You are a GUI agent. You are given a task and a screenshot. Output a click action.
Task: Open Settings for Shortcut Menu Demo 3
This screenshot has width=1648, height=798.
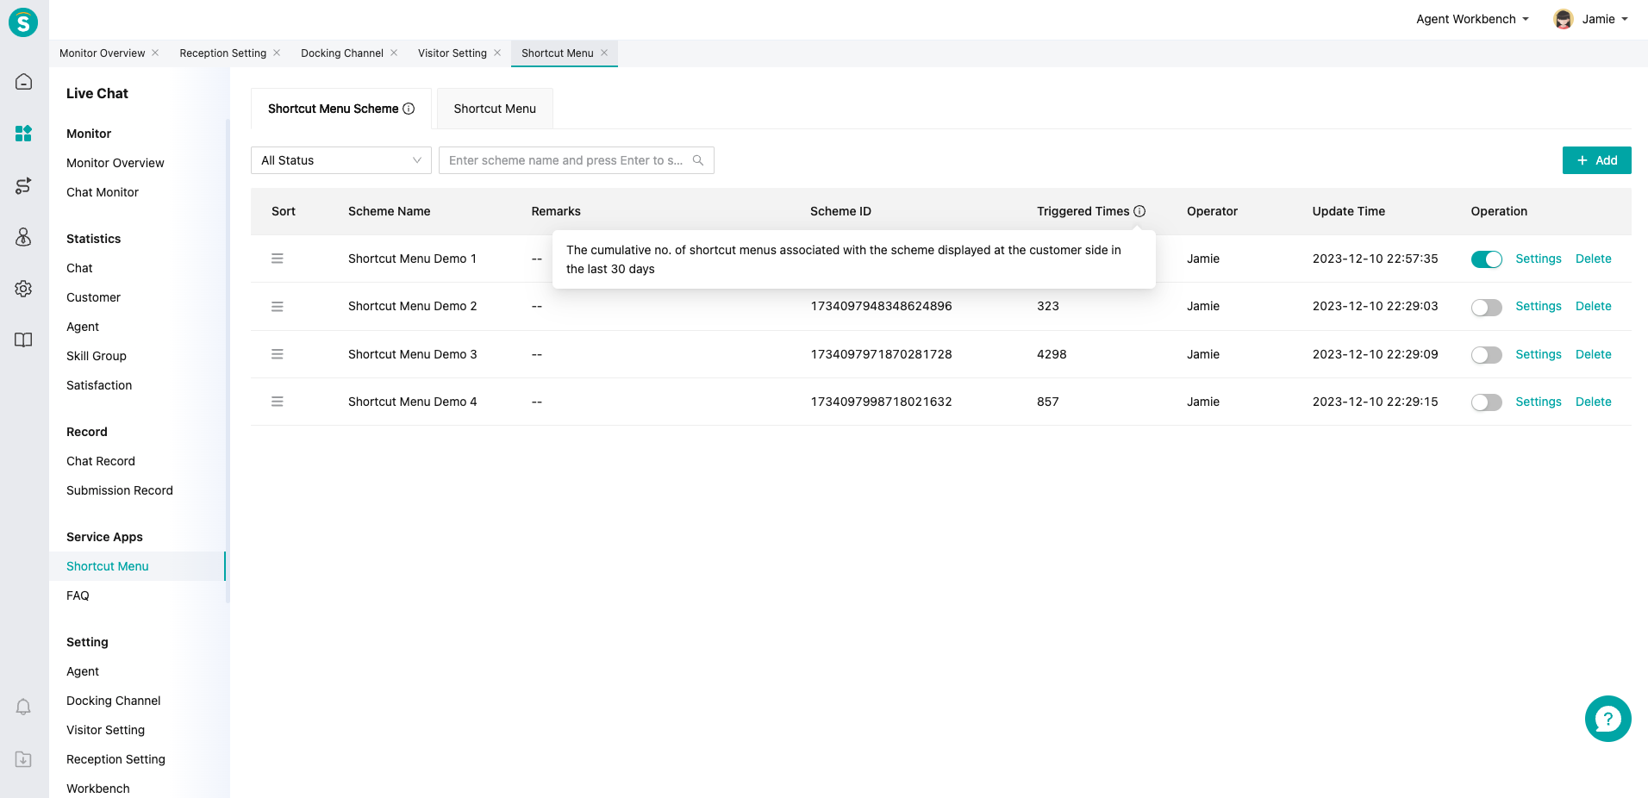(x=1539, y=354)
